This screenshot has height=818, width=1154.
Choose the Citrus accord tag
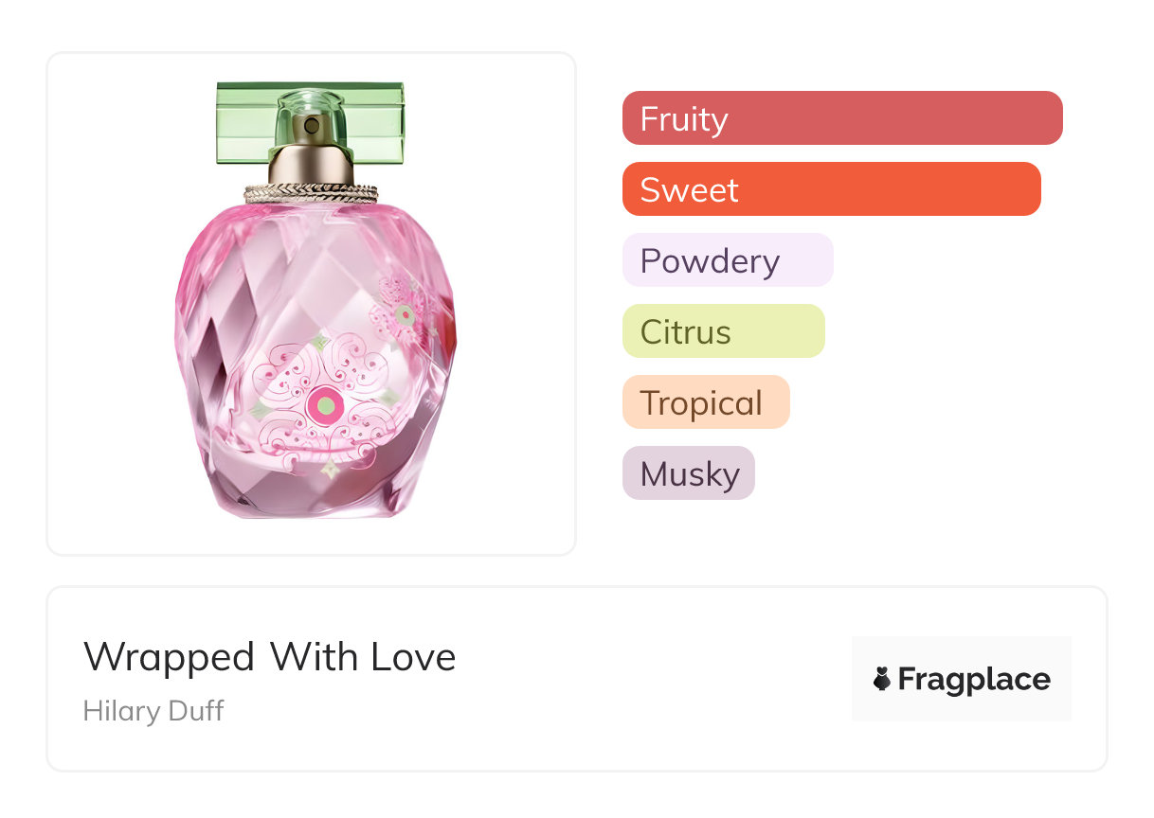(723, 331)
